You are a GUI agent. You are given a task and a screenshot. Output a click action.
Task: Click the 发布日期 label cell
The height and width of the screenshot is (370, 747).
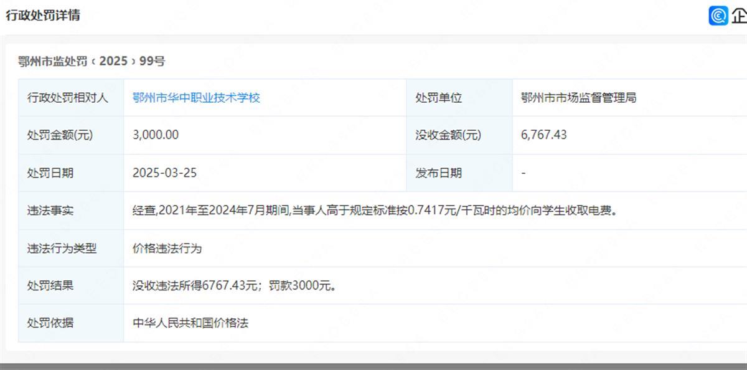439,173
